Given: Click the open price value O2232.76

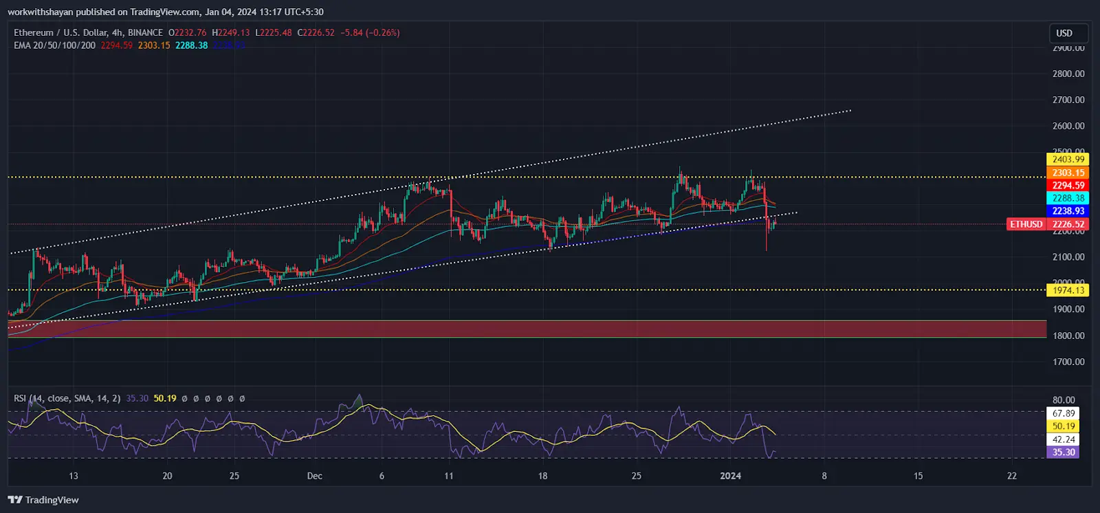Looking at the screenshot, I should [x=188, y=32].
